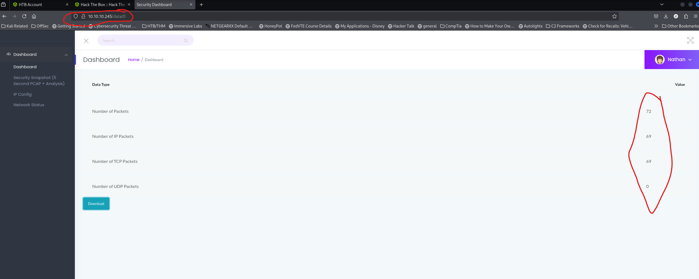Open the HTB/THM bookmarks folder
Screen dimensions: 699x279
(x=154, y=26)
